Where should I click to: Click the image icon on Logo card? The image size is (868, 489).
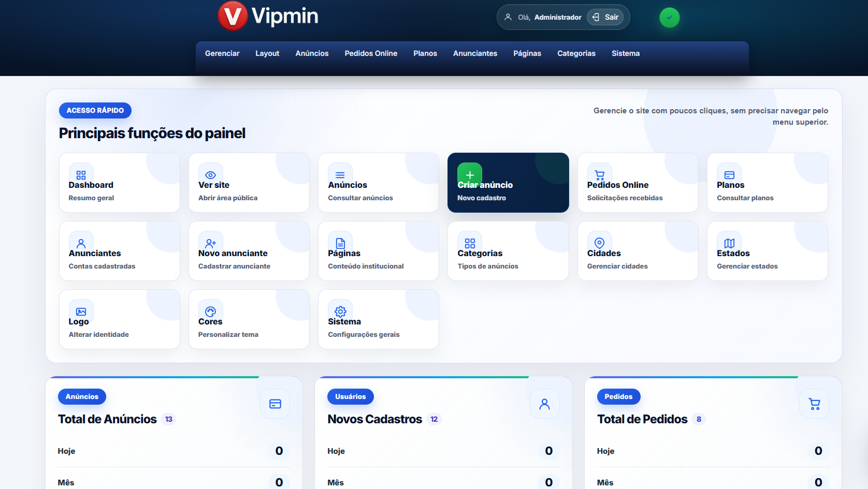pyautogui.click(x=81, y=312)
